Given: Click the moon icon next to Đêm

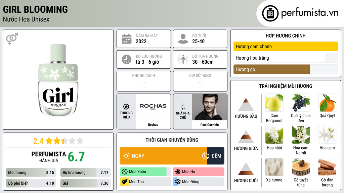Looking at the screenshot, I should [x=206, y=156].
